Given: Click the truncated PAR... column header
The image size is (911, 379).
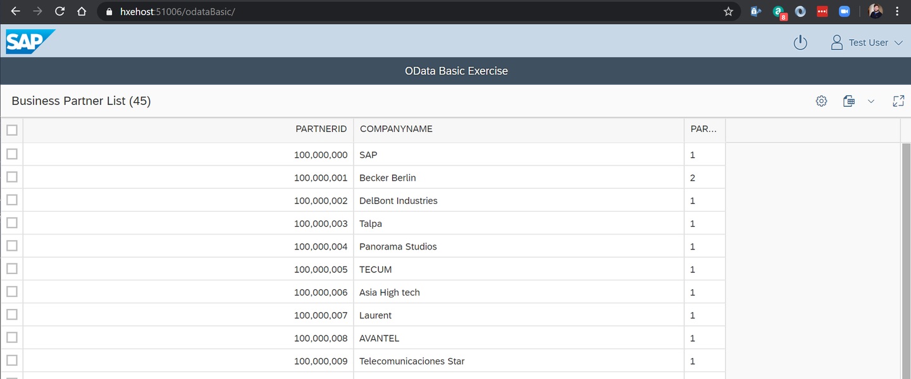Looking at the screenshot, I should click(x=705, y=129).
